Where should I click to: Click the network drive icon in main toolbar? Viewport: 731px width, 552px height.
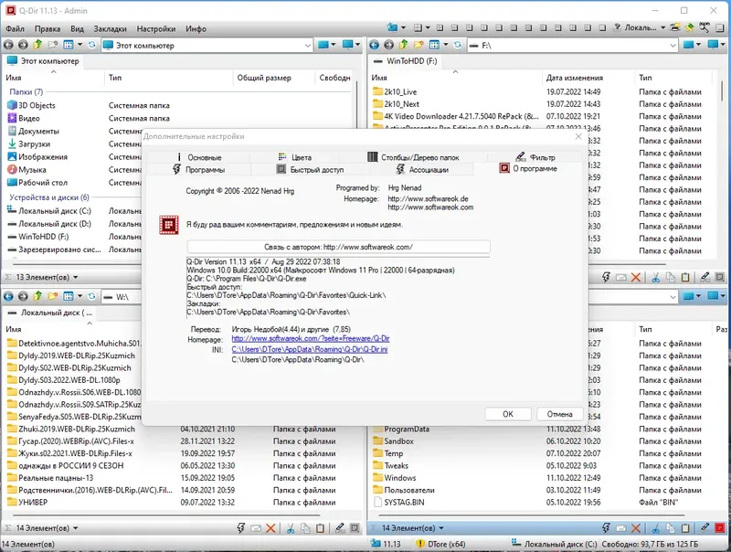(674, 28)
